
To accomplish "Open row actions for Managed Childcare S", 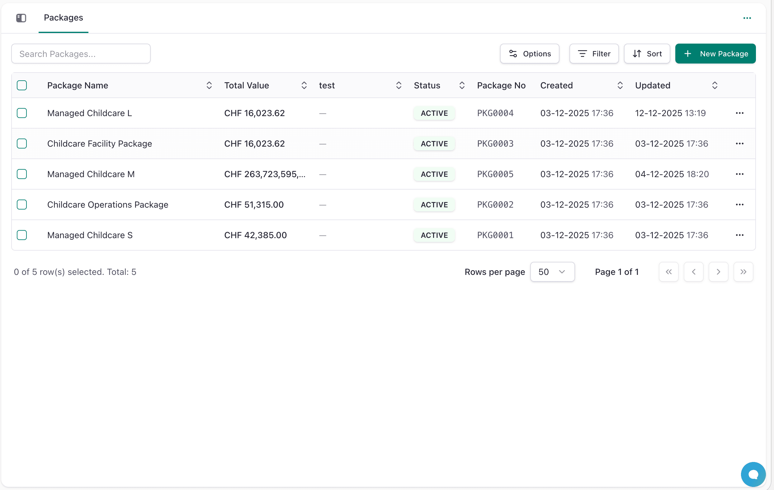I will 740,235.
